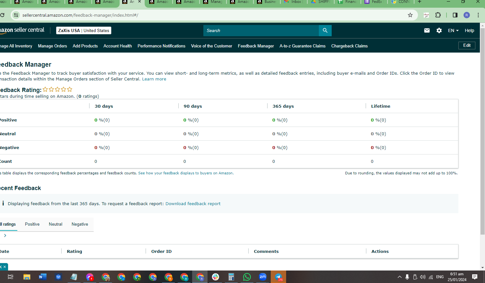Click the microphone tray icon
The width and height of the screenshot is (485, 283).
(x=407, y=277)
